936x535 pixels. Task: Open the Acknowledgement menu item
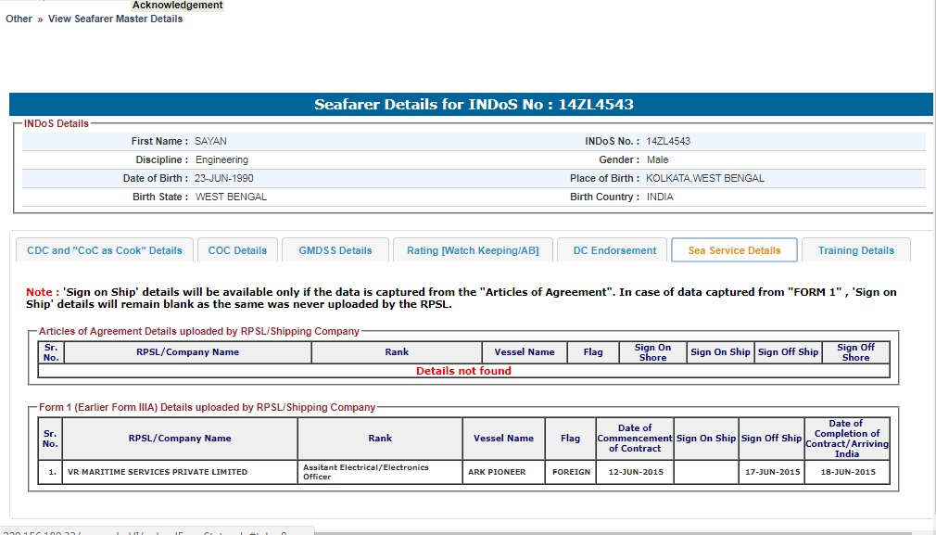point(177,6)
